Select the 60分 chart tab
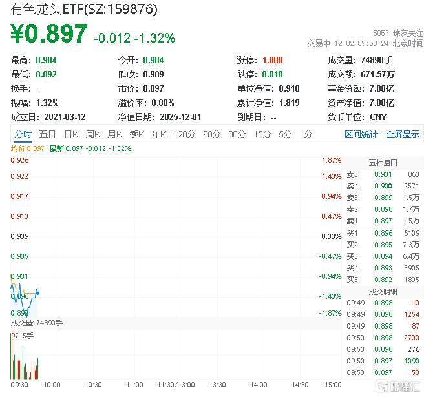Viewport: 424px width, 397px height. point(212,134)
